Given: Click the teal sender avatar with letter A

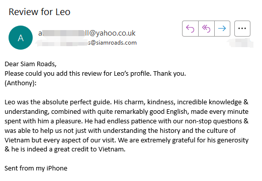Looking at the screenshot, I should [x=21, y=38].
